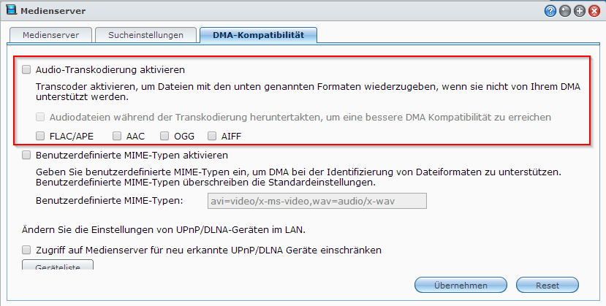Maximize the Medienserver window with plus icon
Screen dimensions: 606x306
[x=578, y=11]
